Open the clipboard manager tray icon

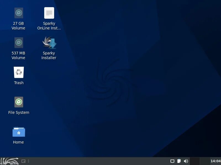pyautogui.click(x=179, y=161)
